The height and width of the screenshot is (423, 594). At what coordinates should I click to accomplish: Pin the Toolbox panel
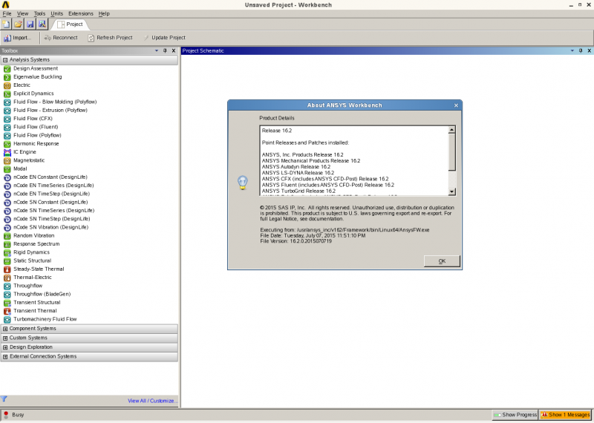pyautogui.click(x=165, y=50)
